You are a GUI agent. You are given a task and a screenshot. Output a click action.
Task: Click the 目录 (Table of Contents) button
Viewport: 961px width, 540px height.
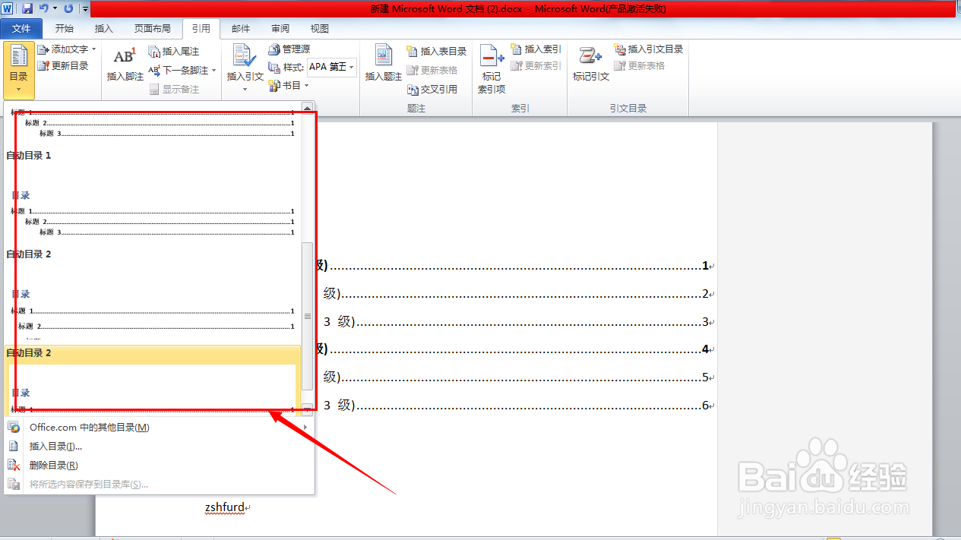18,71
